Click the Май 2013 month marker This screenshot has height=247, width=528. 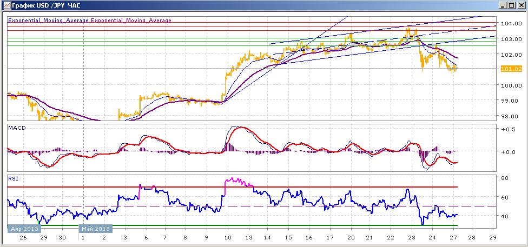coord(96,229)
